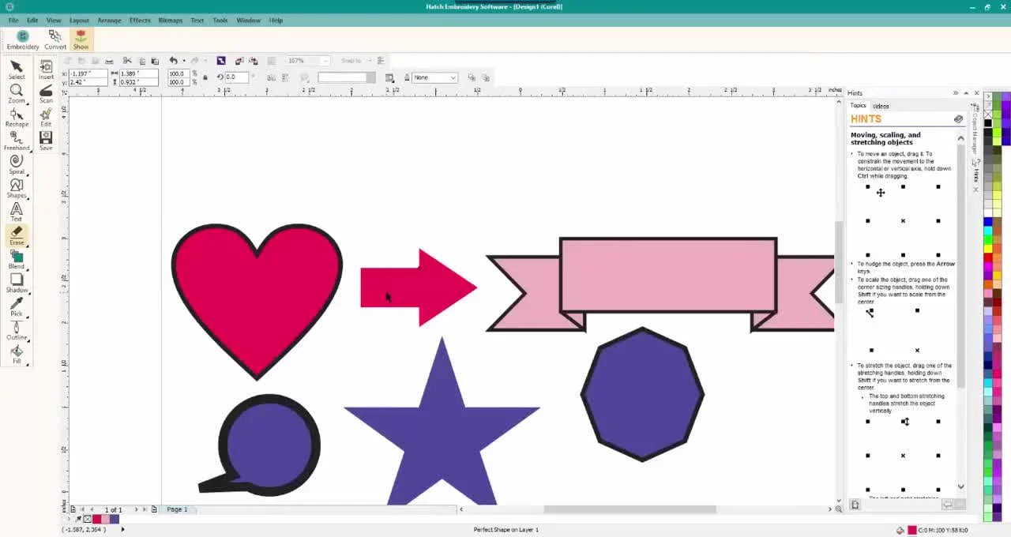Click the Convert button
The width and height of the screenshot is (1011, 537).
(x=55, y=39)
